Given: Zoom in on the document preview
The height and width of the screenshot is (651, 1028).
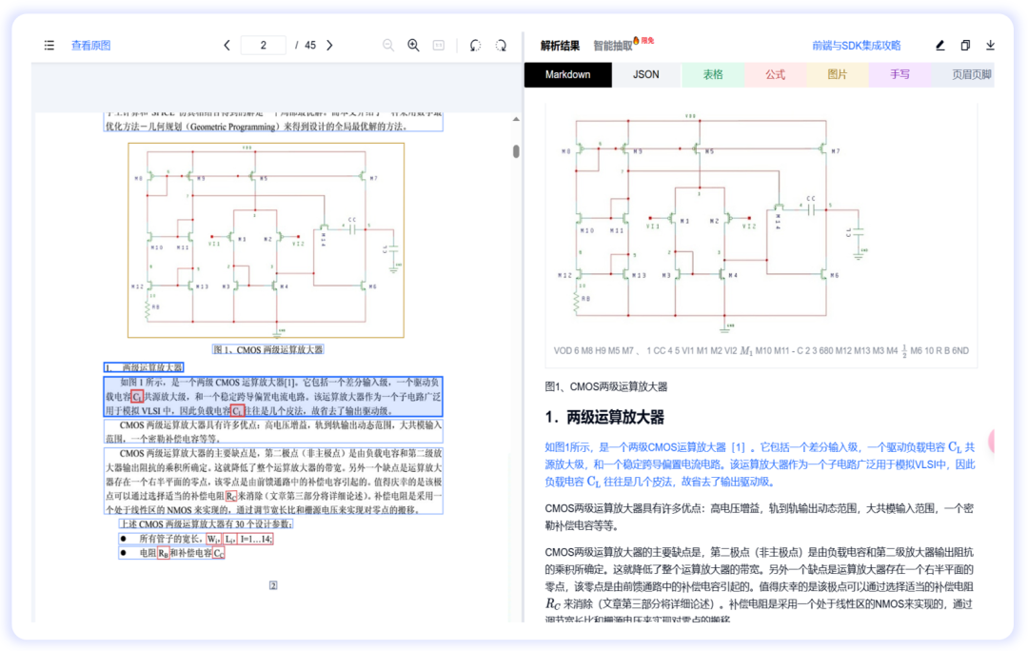Looking at the screenshot, I should 413,45.
